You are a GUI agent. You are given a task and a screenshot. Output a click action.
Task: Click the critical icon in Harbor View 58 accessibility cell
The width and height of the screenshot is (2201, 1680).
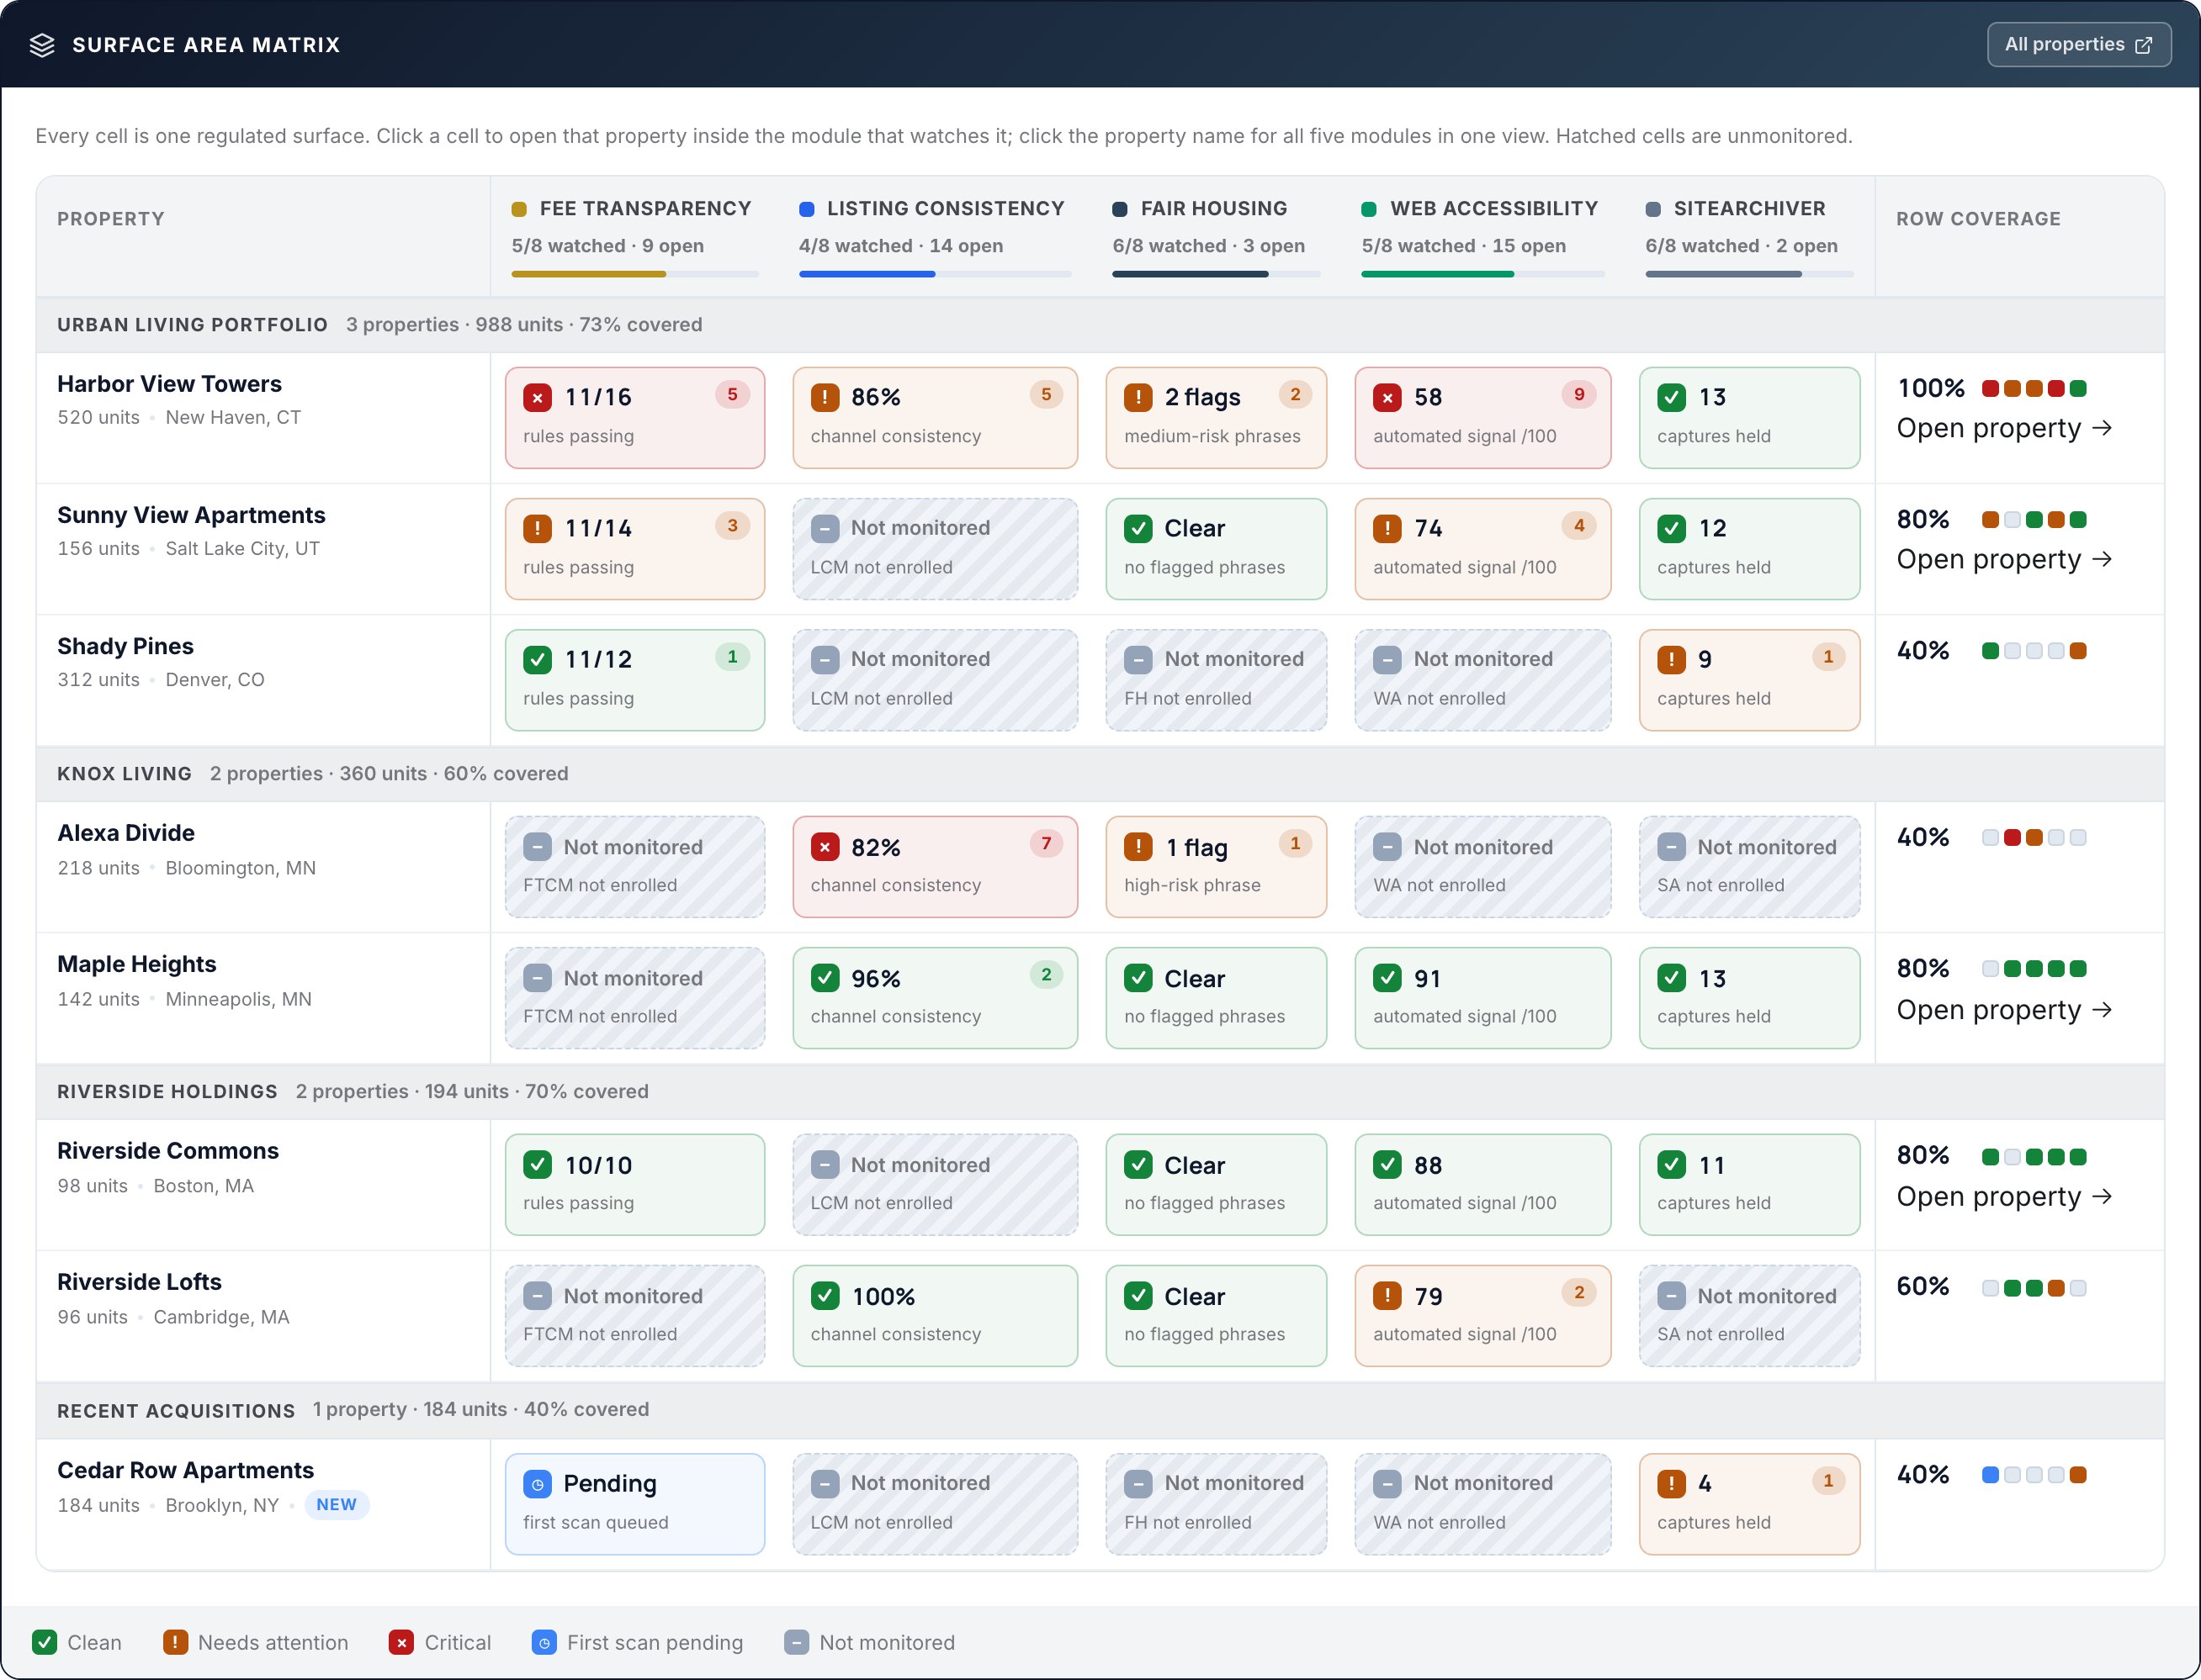1387,398
